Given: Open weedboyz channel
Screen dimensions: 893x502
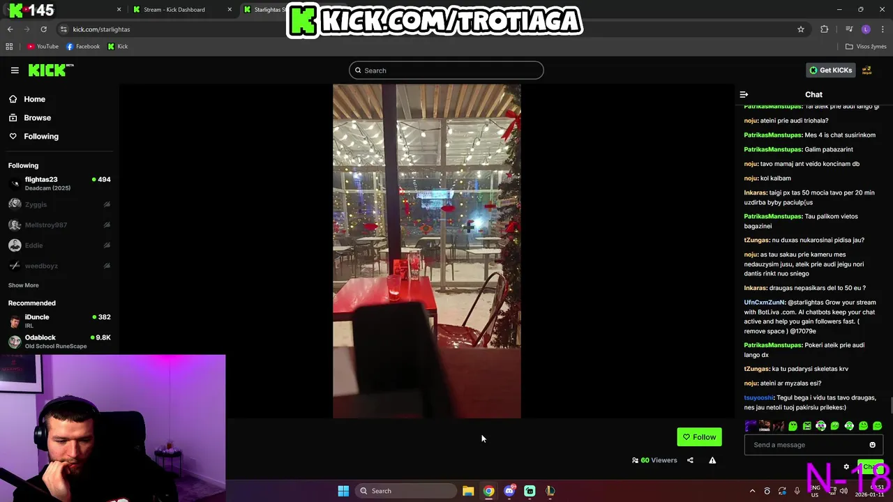Looking at the screenshot, I should 59,266.
